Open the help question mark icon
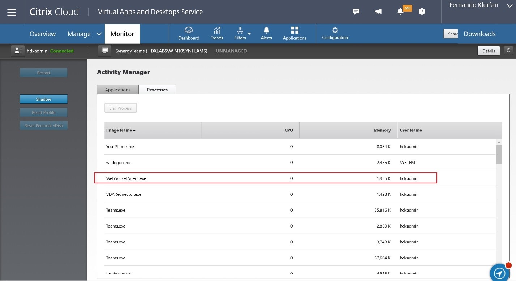Image resolution: width=516 pixels, height=281 pixels. [x=422, y=12]
